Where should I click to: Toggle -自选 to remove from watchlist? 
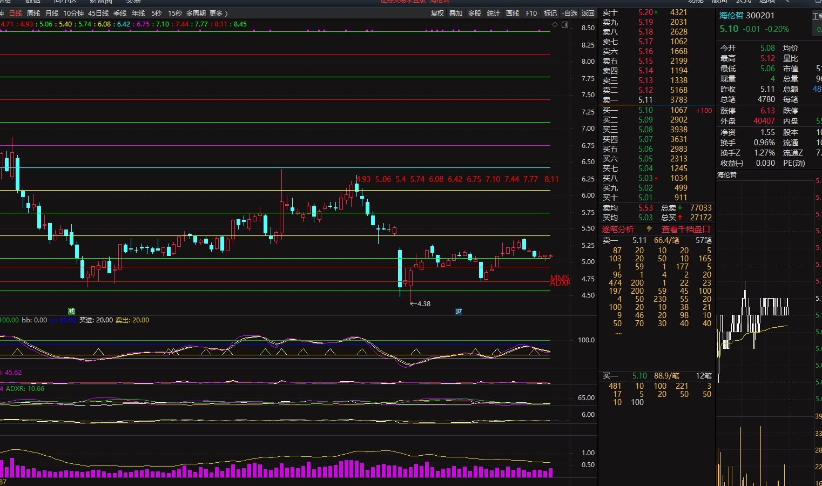(570, 13)
